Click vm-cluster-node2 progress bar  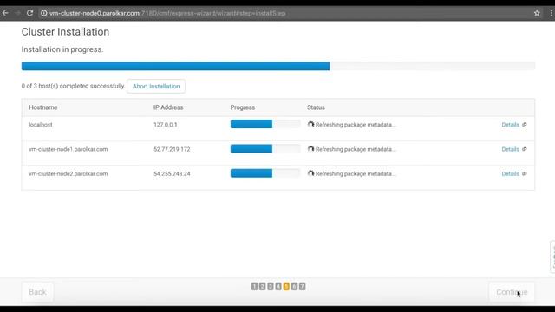265,173
